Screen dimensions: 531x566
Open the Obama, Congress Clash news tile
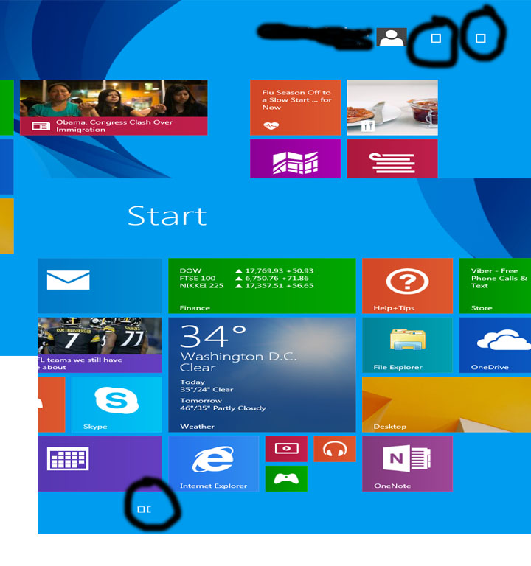pyautogui.click(x=114, y=108)
